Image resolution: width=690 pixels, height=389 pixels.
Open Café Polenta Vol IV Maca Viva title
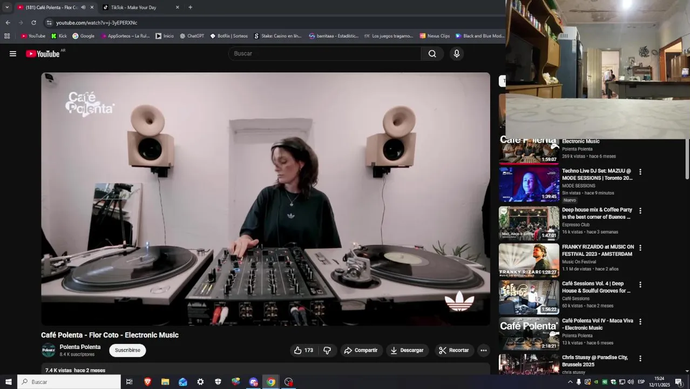click(x=598, y=324)
